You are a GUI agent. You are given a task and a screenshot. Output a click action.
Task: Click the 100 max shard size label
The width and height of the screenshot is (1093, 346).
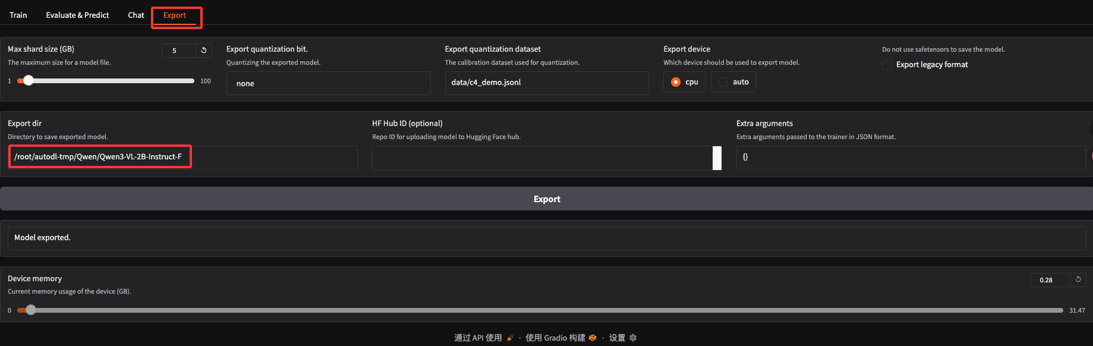tap(206, 81)
